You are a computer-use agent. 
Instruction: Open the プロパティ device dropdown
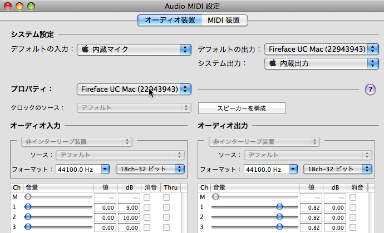134,89
